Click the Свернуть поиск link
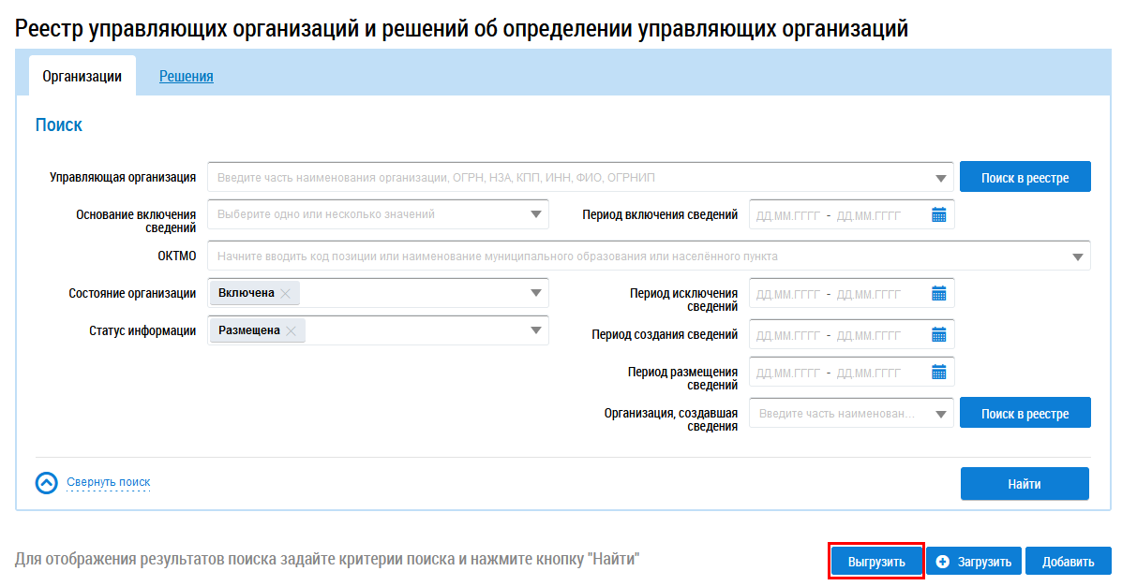1122x586 pixels. click(x=109, y=482)
